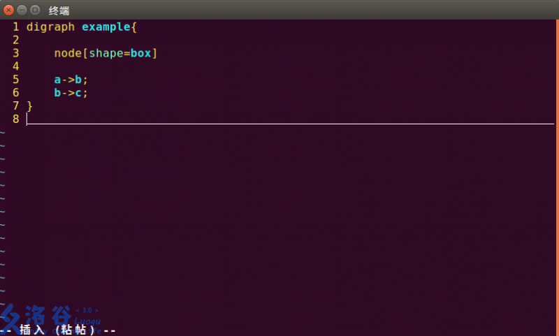Place cursor on a->b; statement
This screenshot has height=336, width=559.
[71, 80]
